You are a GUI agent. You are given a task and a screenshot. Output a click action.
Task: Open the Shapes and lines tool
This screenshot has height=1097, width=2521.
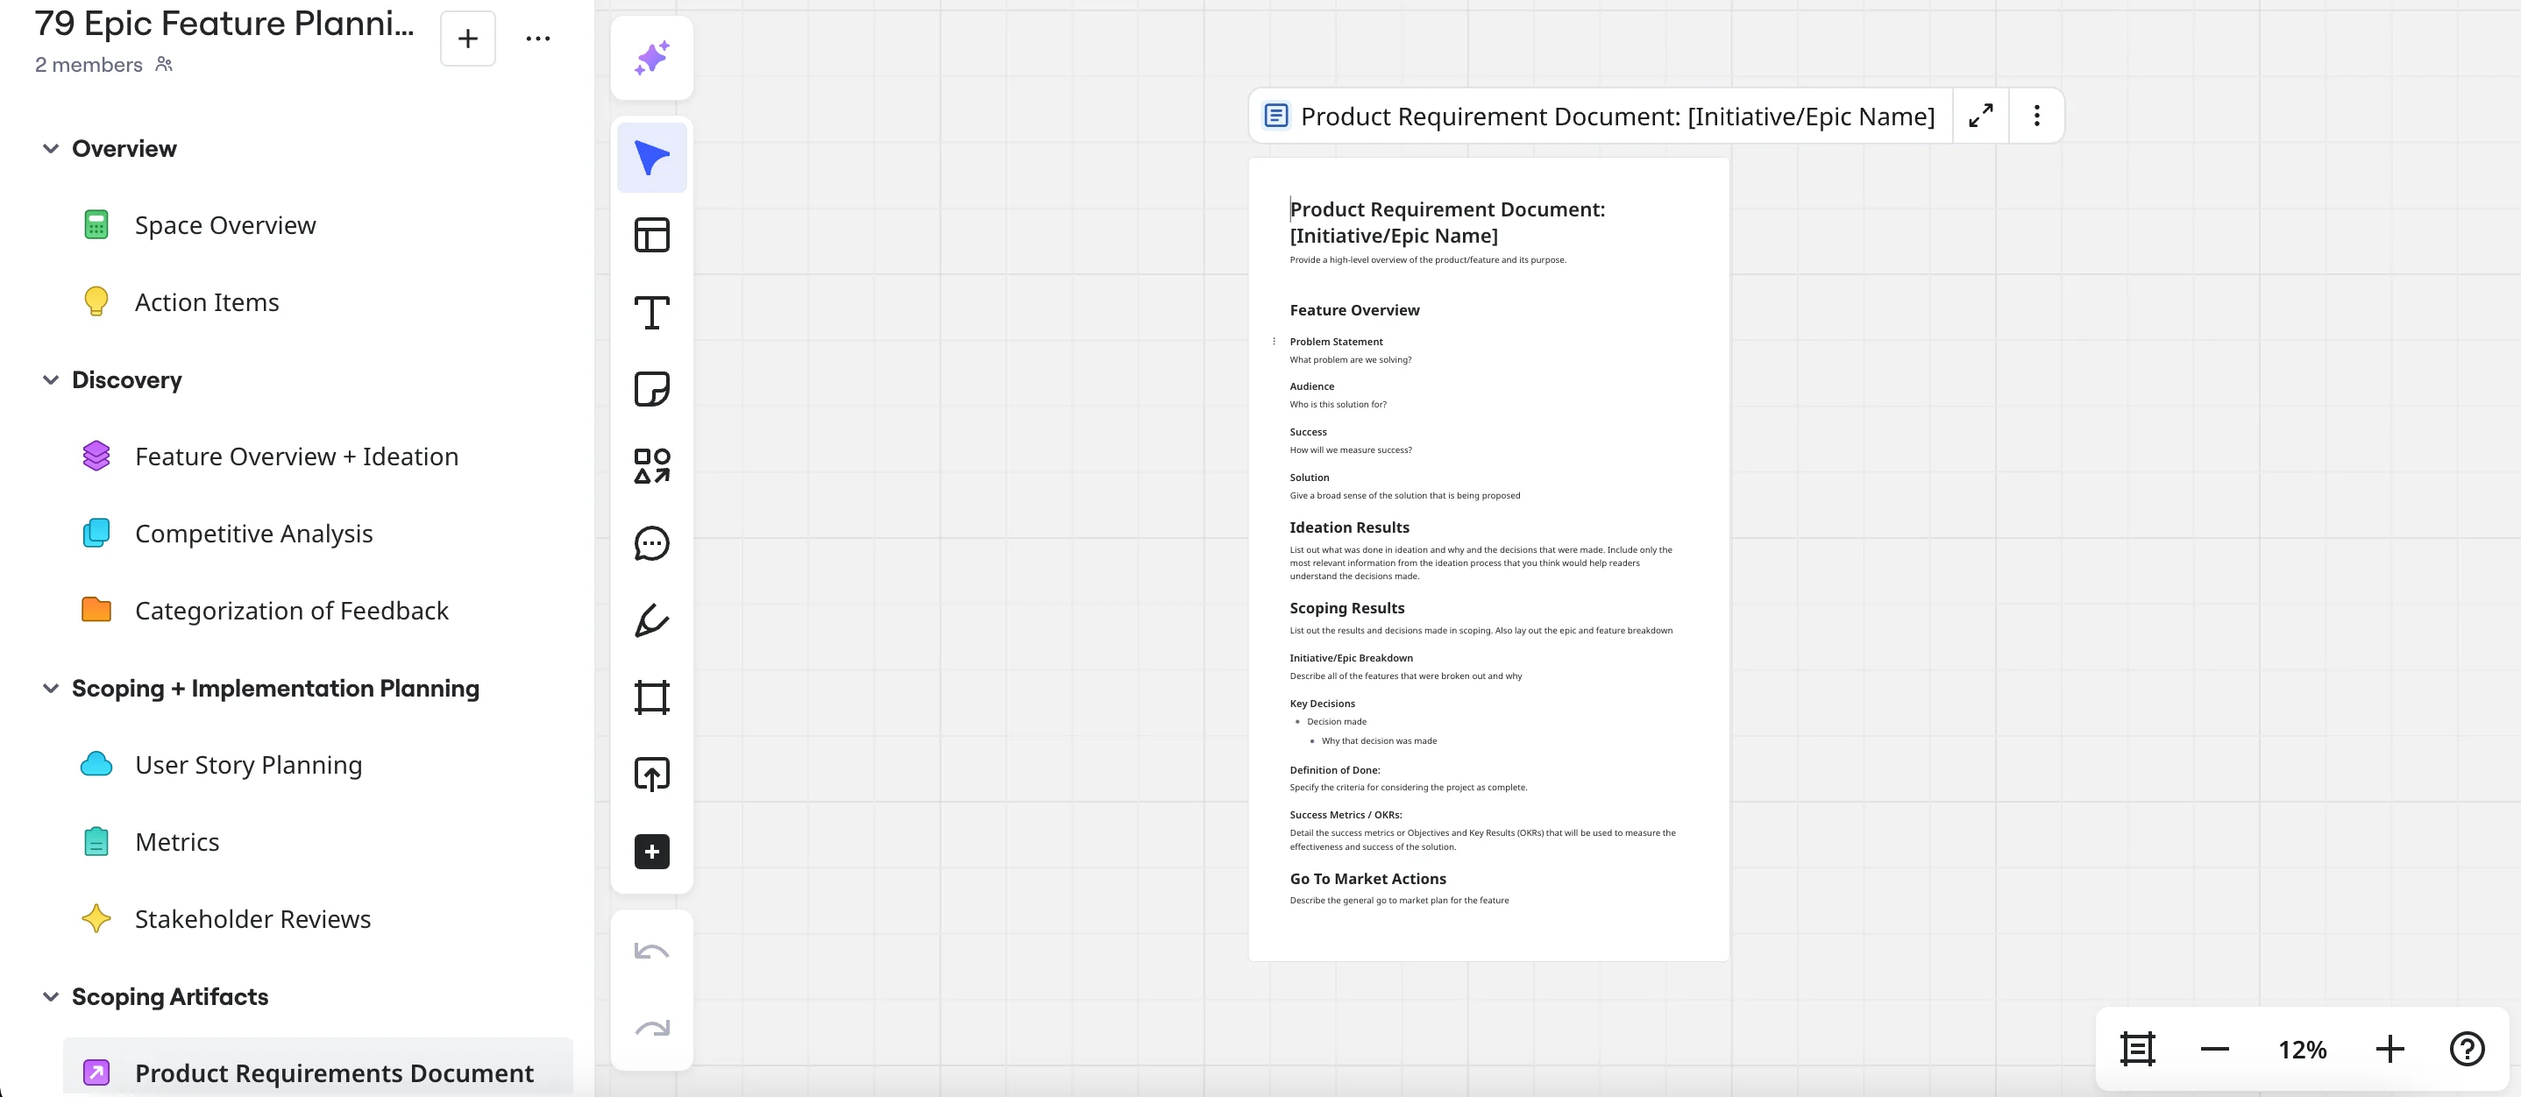click(652, 467)
